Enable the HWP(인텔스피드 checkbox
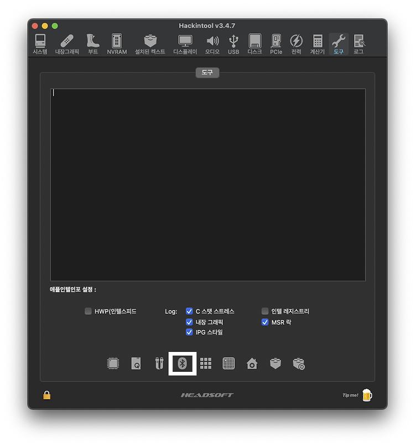This screenshot has height=446, width=415. 88,311
